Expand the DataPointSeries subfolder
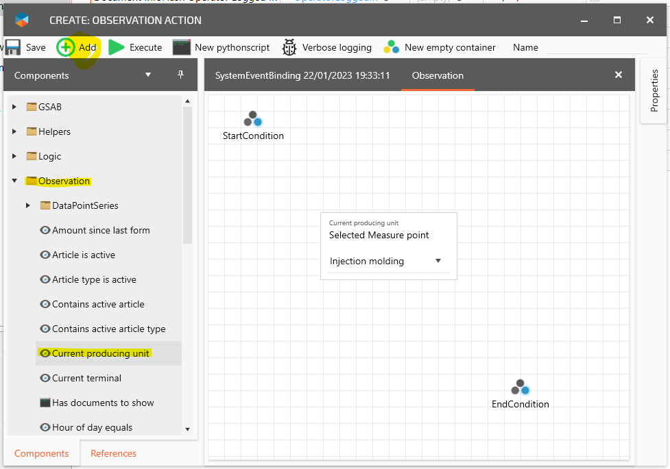Image resolution: width=670 pixels, height=469 pixels. [28, 205]
